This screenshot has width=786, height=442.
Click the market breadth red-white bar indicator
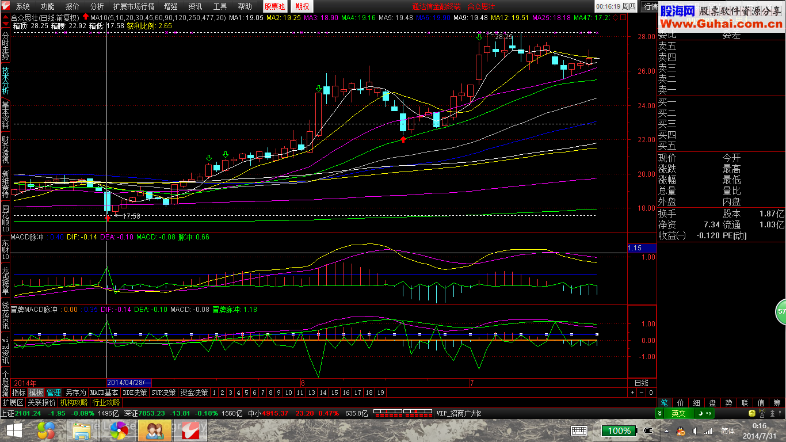pyautogui.click(x=403, y=413)
